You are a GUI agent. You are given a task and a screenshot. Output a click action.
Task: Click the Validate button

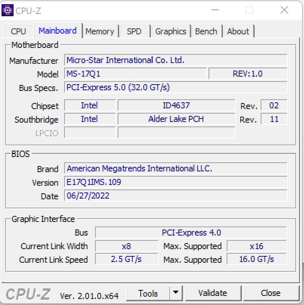click(213, 293)
